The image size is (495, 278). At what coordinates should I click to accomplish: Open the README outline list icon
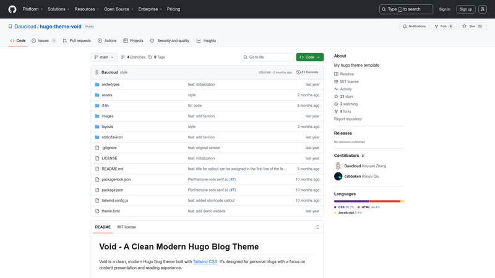(317, 227)
